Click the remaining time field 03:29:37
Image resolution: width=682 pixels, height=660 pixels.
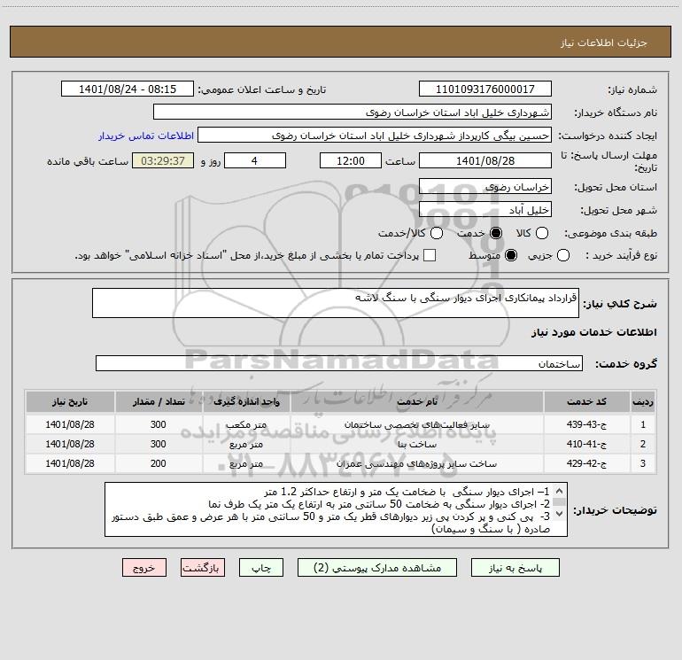coord(163,160)
